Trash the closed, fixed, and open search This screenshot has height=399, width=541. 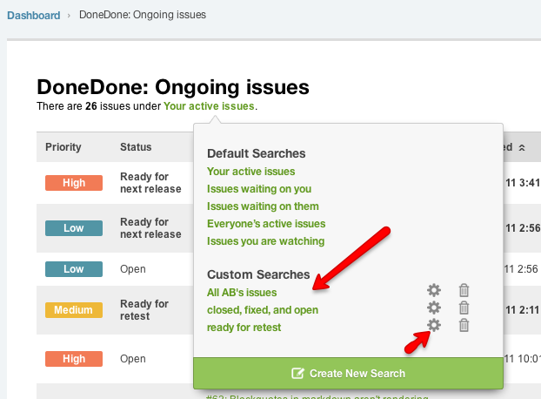coord(464,308)
